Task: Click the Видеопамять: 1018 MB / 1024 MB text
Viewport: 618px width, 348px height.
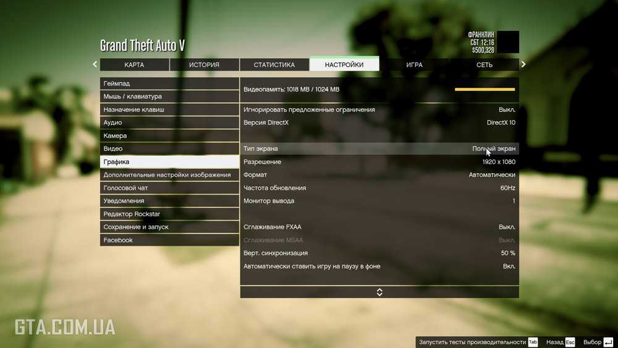Action: [291, 90]
